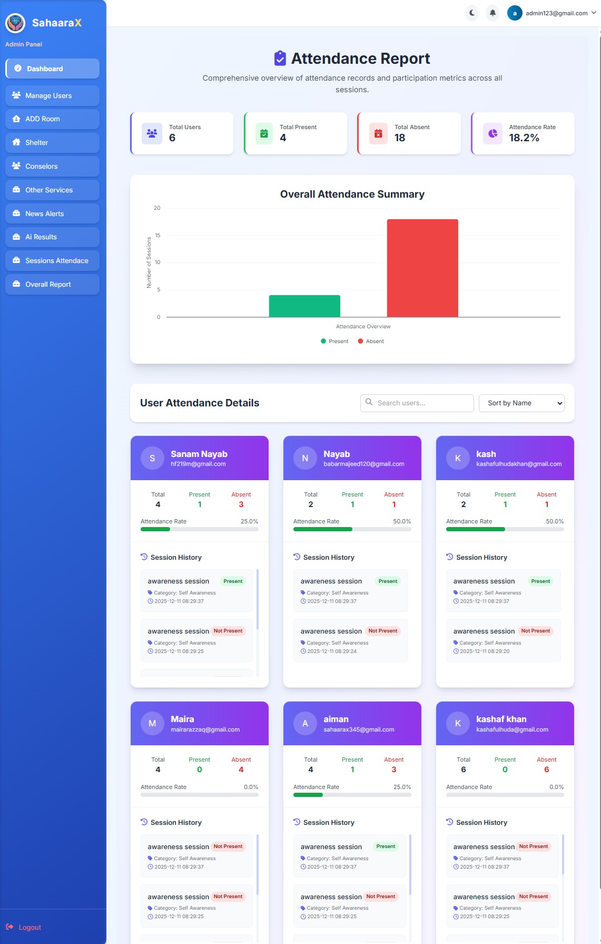Viewport: 601px width, 944px height.
Task: Click the clipboard icon beside Attendance Report
Action: coord(280,59)
